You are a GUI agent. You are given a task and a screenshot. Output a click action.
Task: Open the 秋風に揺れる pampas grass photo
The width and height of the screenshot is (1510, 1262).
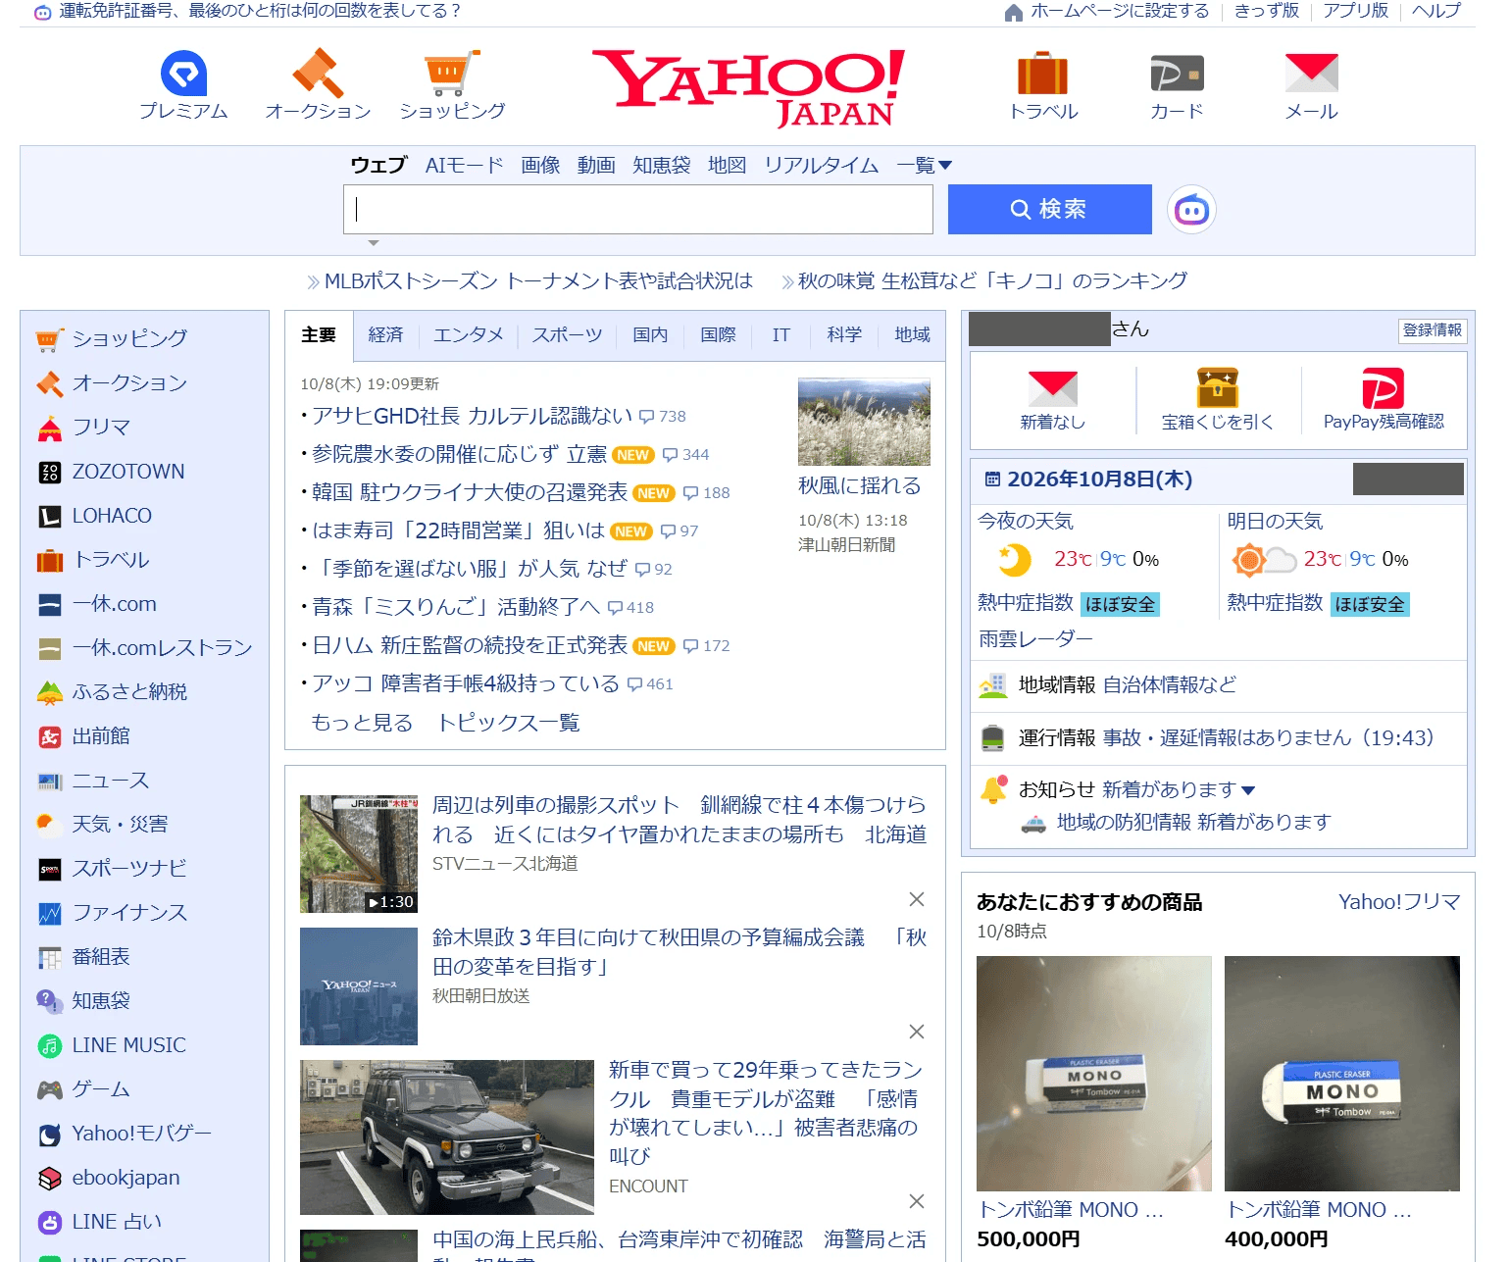tap(864, 422)
